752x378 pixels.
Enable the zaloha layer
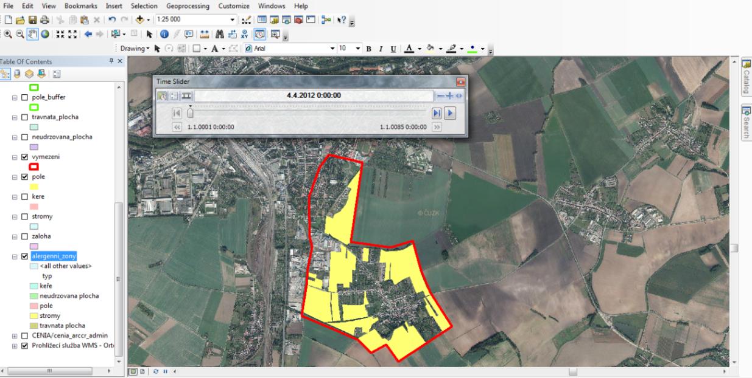(25, 236)
